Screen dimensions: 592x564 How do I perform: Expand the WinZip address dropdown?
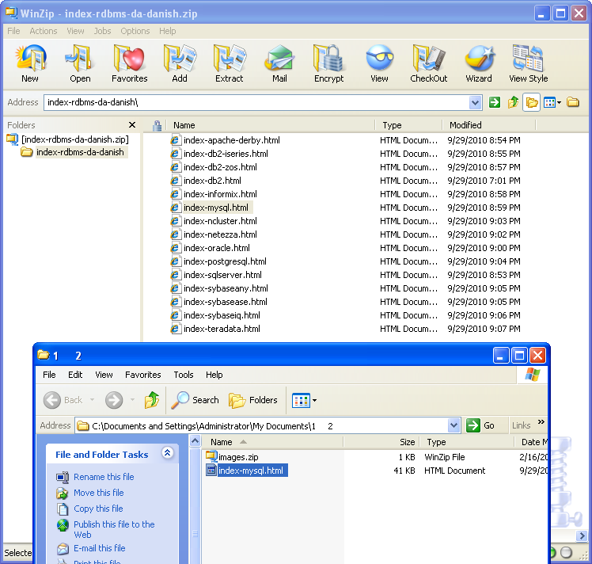point(476,102)
